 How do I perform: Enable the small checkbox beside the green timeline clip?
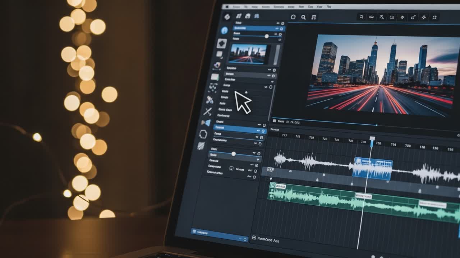(272, 185)
